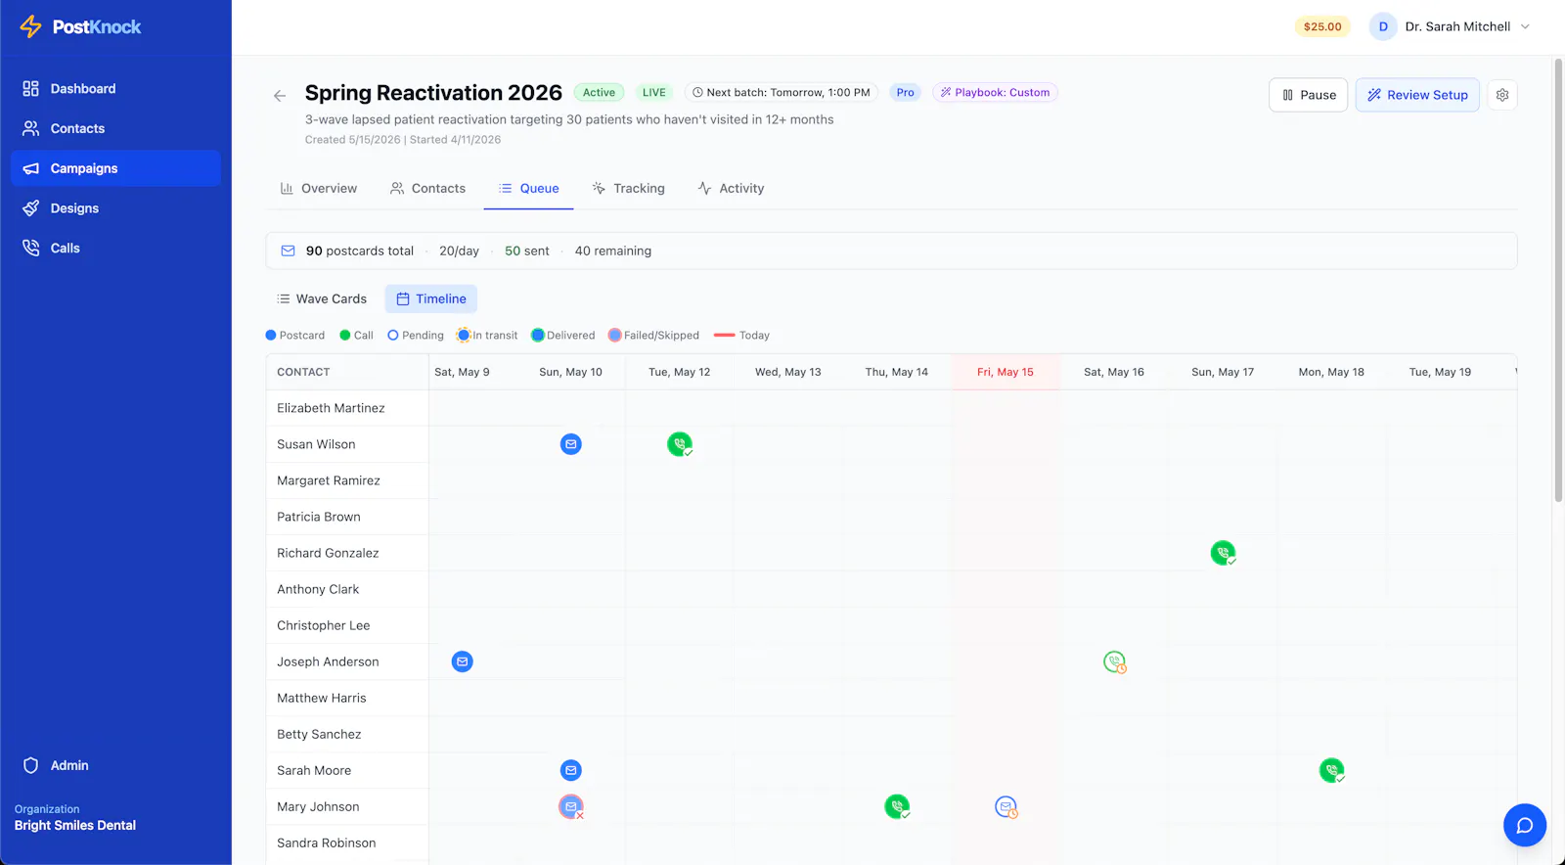This screenshot has height=865, width=1565.
Task: Click the $25.00 balance badge
Action: point(1322,26)
